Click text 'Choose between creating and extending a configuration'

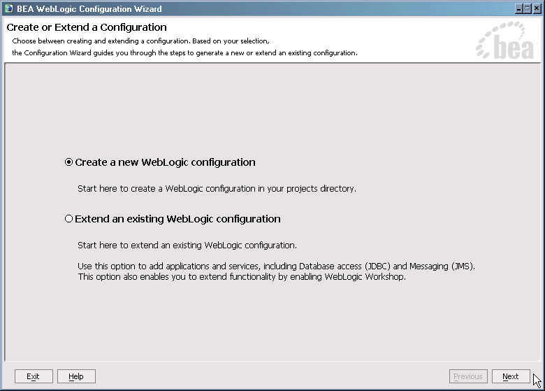click(101, 41)
